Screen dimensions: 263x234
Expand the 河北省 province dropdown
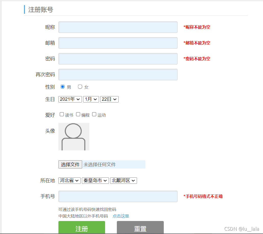(x=69, y=180)
